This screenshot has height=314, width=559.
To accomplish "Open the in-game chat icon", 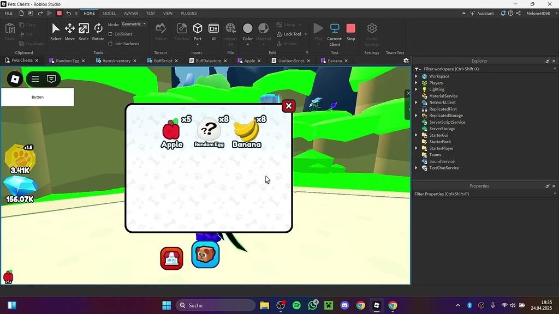I will pyautogui.click(x=51, y=79).
